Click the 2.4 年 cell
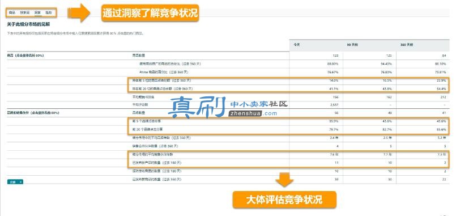 click(x=335, y=137)
